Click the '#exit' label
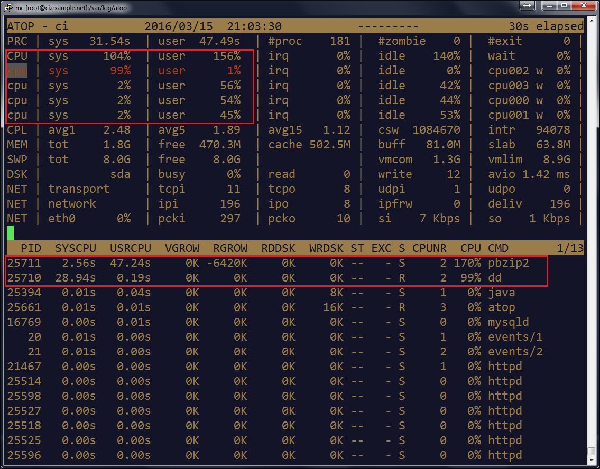The width and height of the screenshot is (600, 469). click(x=505, y=41)
